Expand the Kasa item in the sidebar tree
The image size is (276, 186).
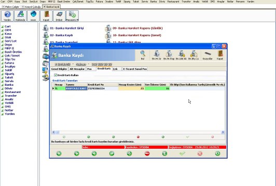click(8, 34)
